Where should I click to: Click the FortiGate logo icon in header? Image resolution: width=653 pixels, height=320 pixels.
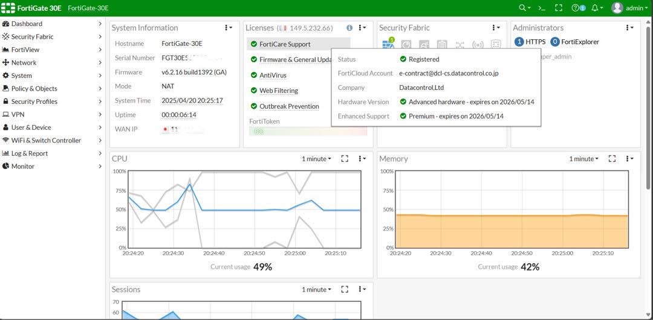8,8
